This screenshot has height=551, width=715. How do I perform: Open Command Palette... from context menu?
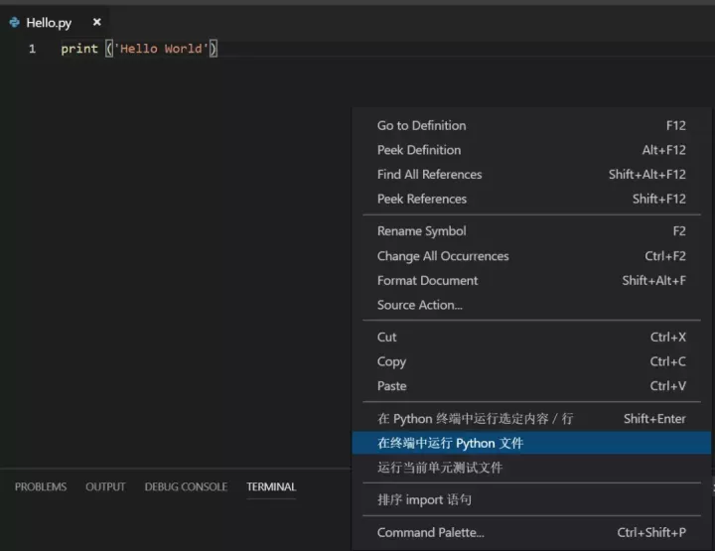431,533
